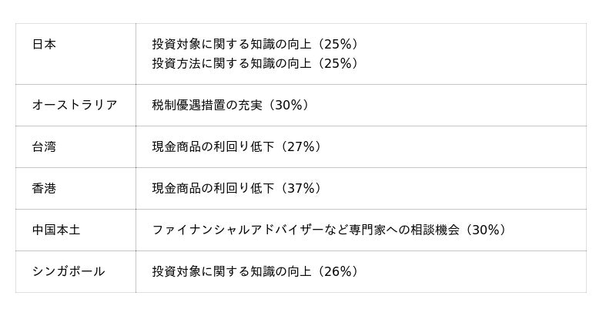The width and height of the screenshot is (616, 316).
Task: Click the 30% figure in 中国本土 row
Action: click(486, 230)
